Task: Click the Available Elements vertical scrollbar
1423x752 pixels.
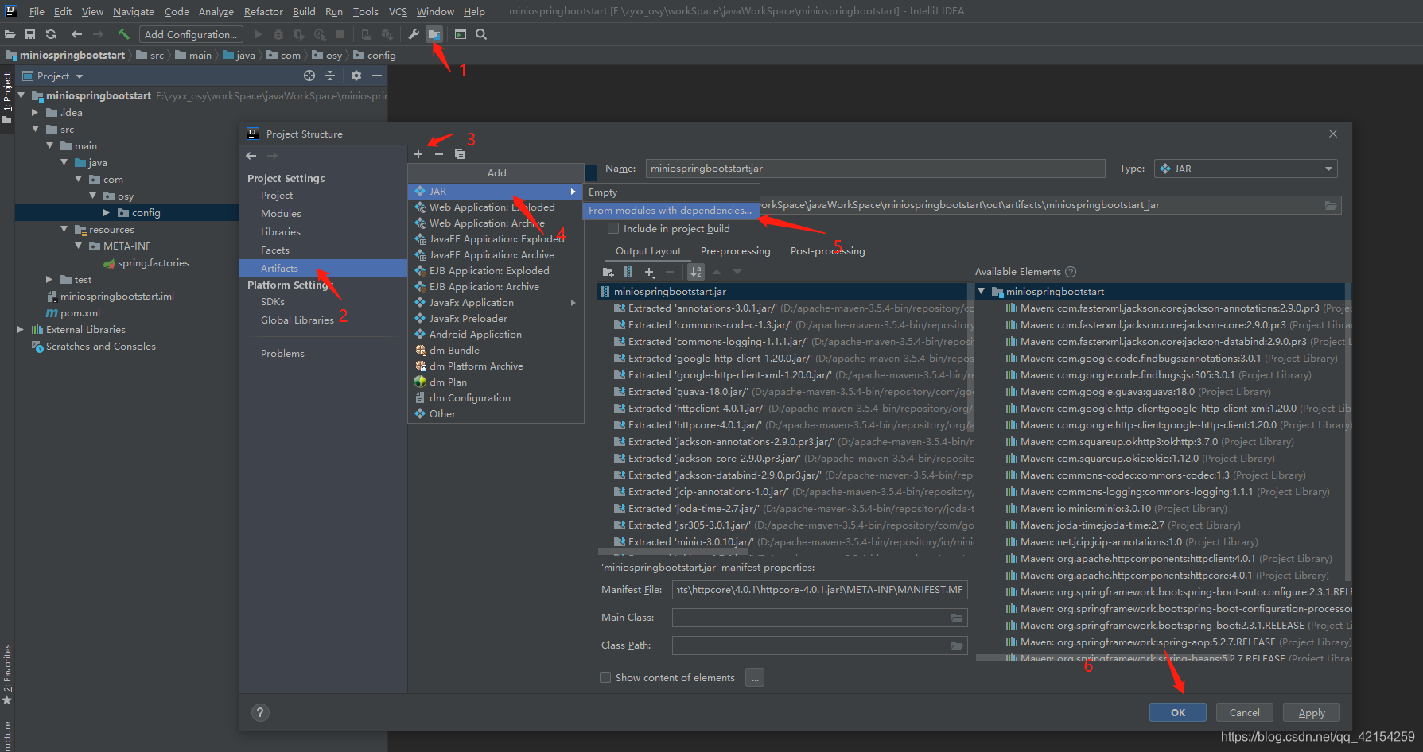Action: coord(1347,432)
